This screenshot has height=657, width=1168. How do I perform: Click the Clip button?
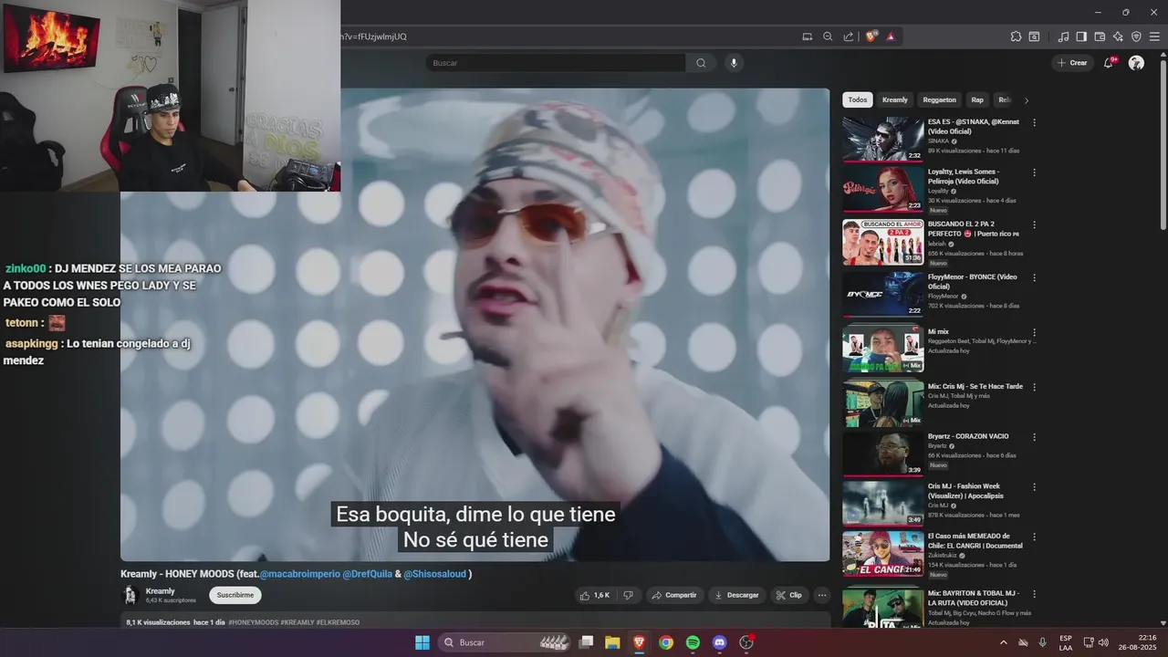[789, 595]
